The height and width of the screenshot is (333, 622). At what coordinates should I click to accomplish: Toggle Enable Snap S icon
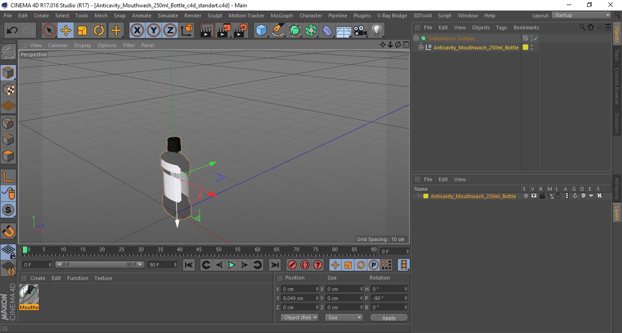coord(8,210)
